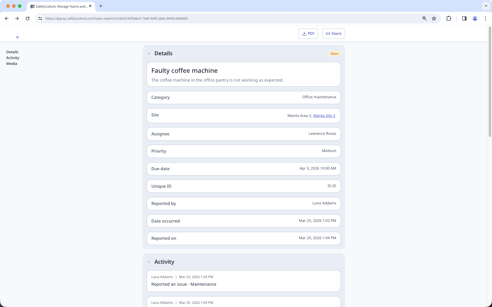The width and height of the screenshot is (492, 307).
Task: Click the in-app back arrow
Action: pyautogui.click(x=18, y=37)
